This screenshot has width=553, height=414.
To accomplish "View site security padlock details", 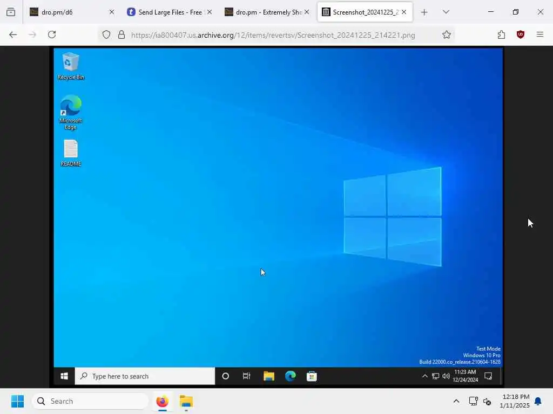I will pyautogui.click(x=122, y=34).
